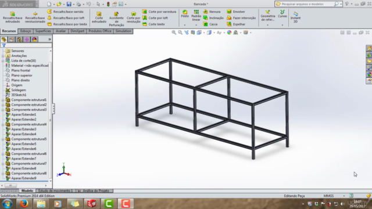The image size is (372, 209).
Task: Open Assistente de Perfuração
Action: tap(116, 19)
